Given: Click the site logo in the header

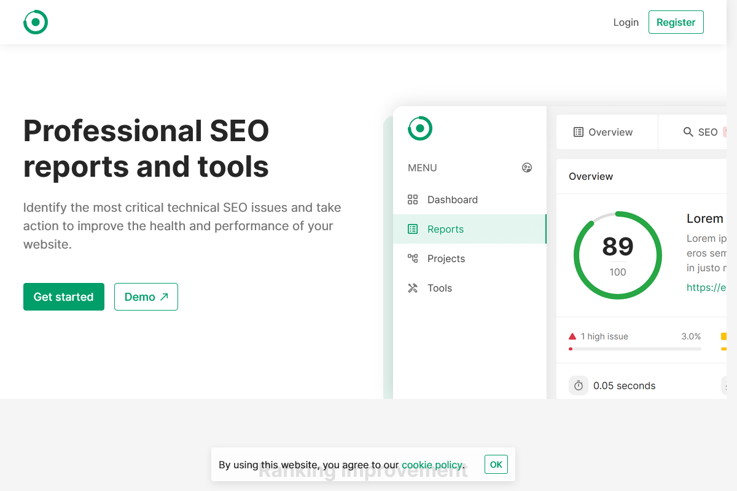Looking at the screenshot, I should click(36, 22).
